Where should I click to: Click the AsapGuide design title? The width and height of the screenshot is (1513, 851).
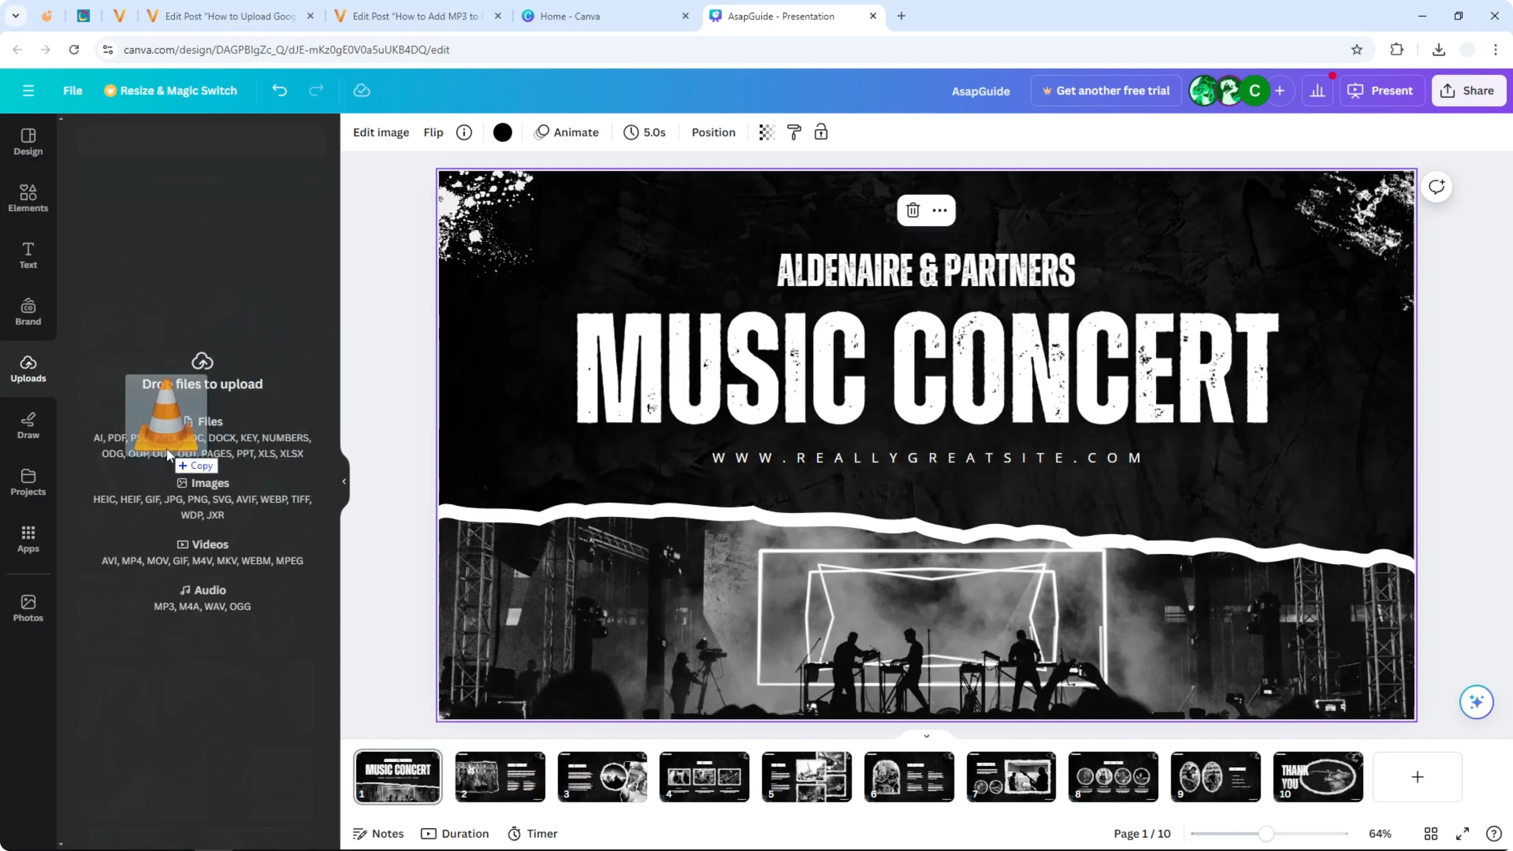(980, 91)
